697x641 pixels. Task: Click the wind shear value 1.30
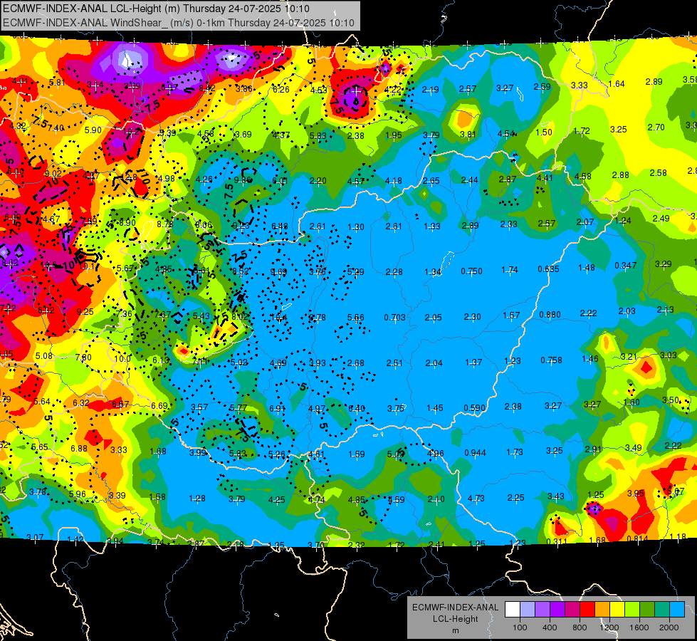355,227
